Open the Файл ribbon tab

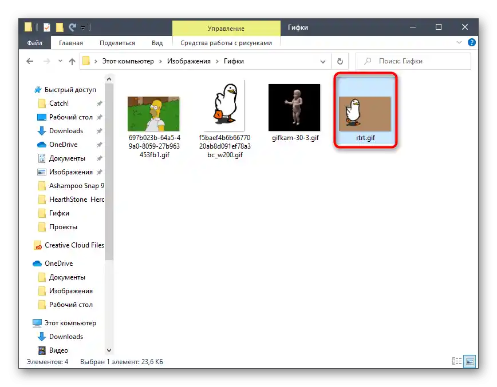pos(34,43)
